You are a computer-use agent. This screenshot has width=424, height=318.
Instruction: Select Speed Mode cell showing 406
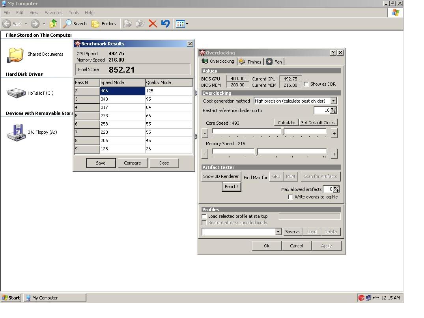[122, 91]
